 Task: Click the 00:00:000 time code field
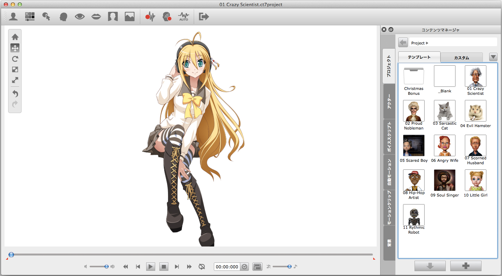(227, 267)
